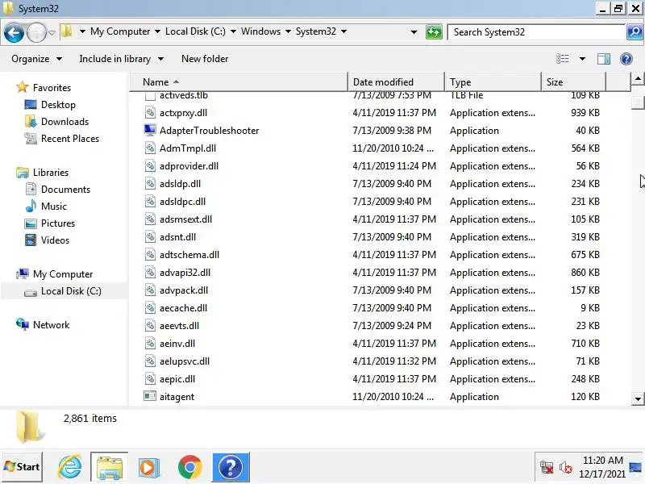Select the advapi32.dll file icon

pyautogui.click(x=150, y=272)
